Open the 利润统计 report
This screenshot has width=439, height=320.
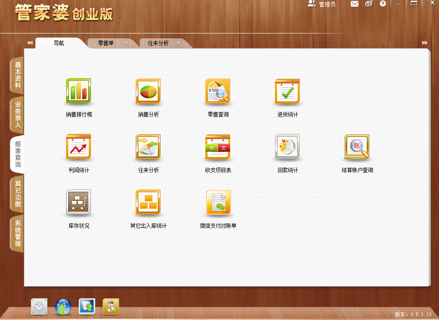click(x=78, y=147)
